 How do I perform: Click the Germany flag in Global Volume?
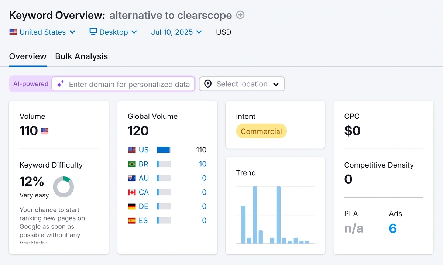[x=132, y=206]
